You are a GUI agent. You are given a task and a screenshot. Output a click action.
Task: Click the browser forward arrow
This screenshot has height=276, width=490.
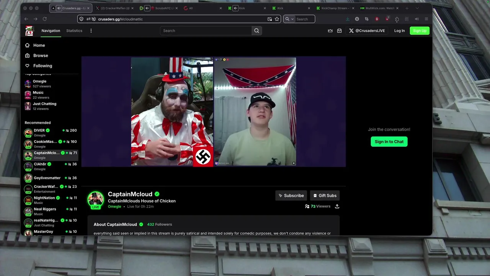[35, 19]
